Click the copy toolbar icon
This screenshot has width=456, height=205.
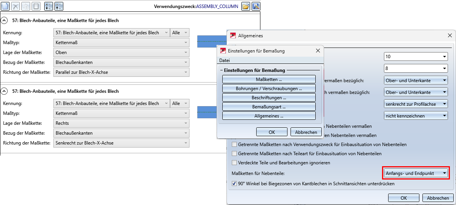[26, 6]
